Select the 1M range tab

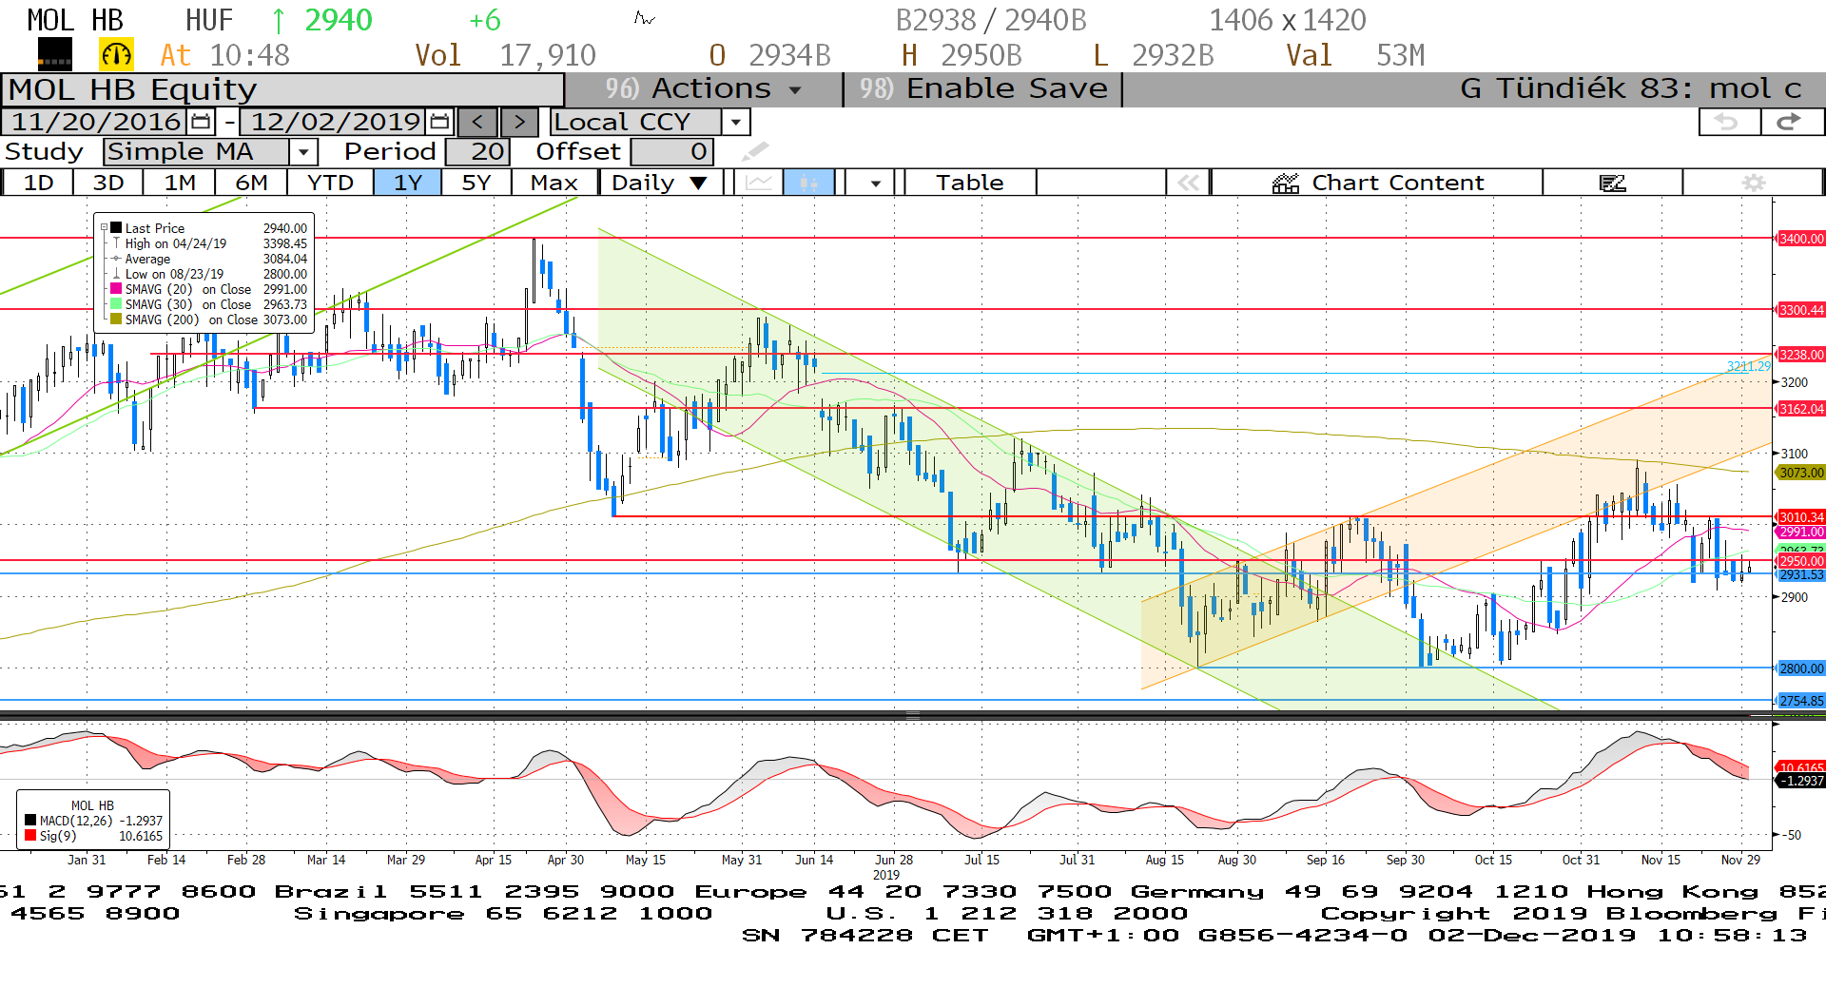180,183
